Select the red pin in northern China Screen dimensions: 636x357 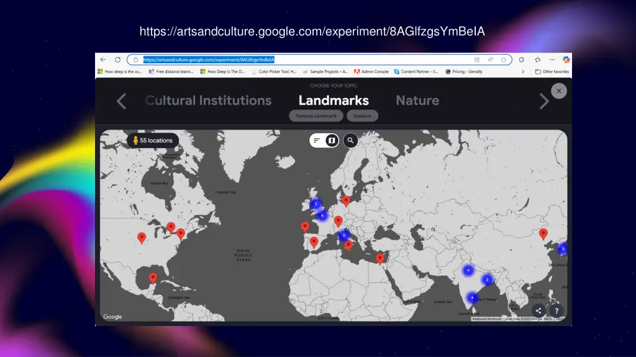point(543,234)
